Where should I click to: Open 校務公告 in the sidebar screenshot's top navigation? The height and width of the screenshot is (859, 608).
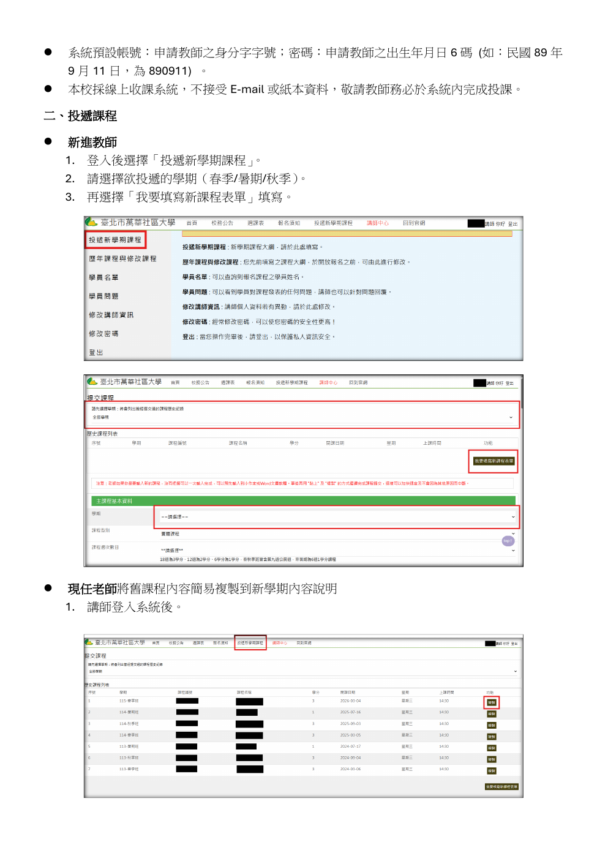click(222, 223)
